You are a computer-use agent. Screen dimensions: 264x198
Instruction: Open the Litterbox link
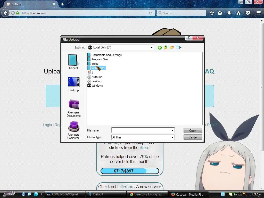point(125,187)
